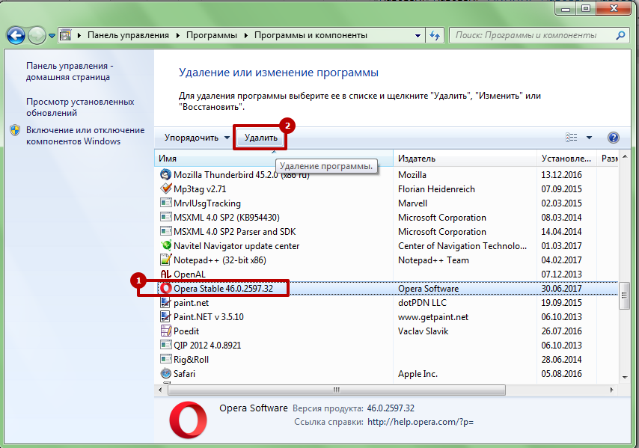Click publisher 'www.getpaint.net'
Image resolution: width=639 pixels, height=448 pixels.
433,317
